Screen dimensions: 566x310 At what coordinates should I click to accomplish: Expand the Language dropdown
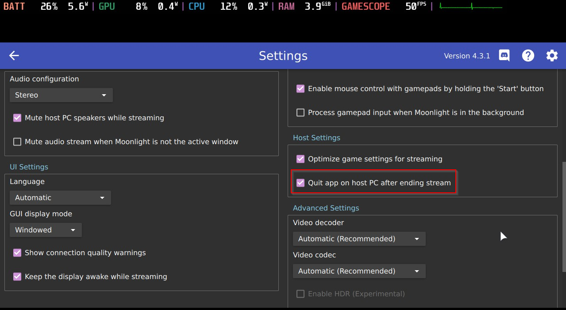[60, 198]
